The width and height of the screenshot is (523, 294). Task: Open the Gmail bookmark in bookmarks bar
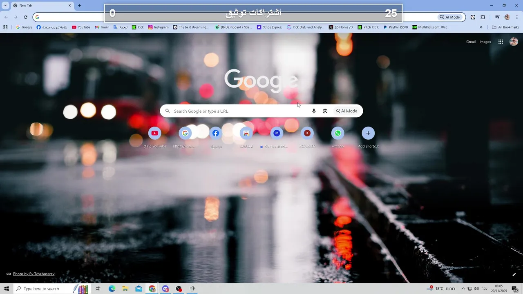click(x=102, y=27)
